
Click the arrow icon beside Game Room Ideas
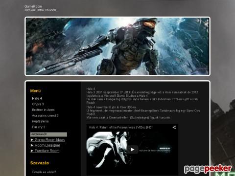[32, 140]
